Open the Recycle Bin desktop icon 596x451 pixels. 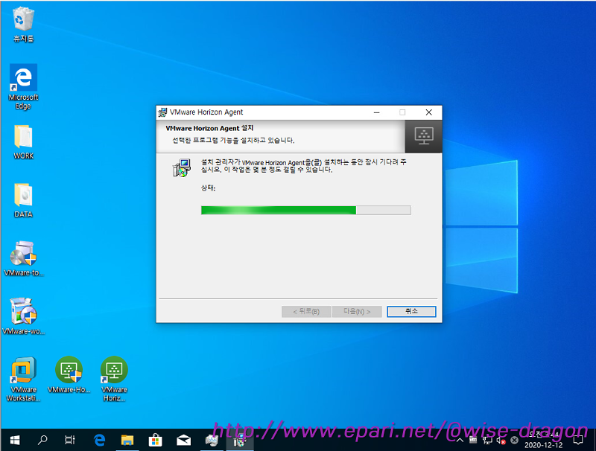(x=23, y=25)
